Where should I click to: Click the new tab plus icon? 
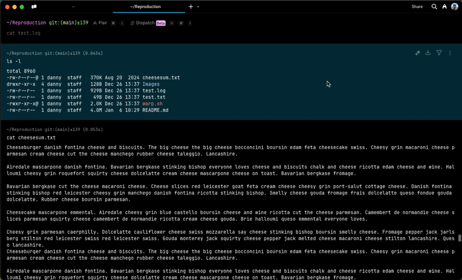pyautogui.click(x=191, y=7)
